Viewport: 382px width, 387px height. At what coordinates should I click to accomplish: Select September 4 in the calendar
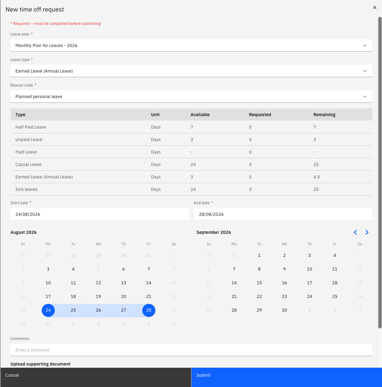click(x=335, y=256)
